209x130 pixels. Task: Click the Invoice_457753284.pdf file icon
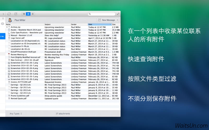click(9, 82)
